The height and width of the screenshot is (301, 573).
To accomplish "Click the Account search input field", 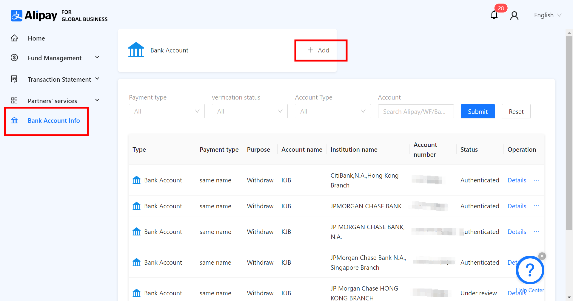I will [415, 111].
